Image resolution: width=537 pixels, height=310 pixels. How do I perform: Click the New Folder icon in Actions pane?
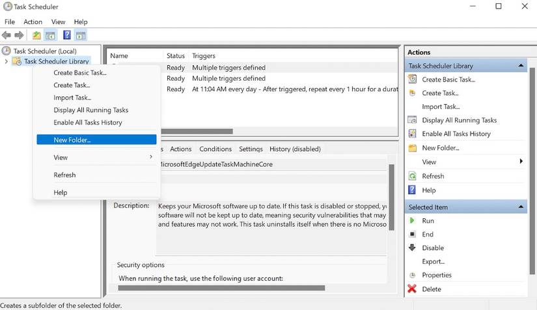(412, 148)
